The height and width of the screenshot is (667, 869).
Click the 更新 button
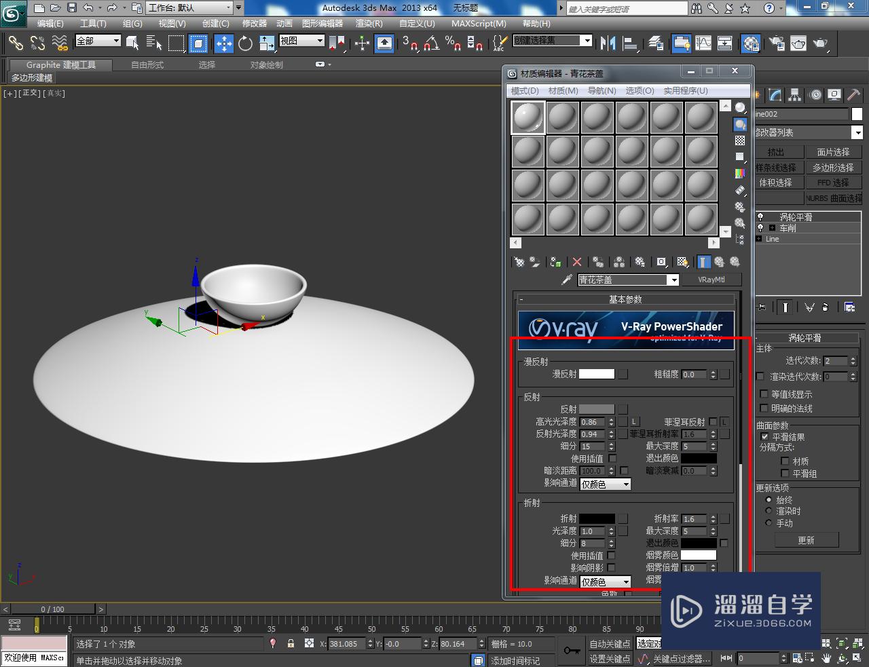pyautogui.click(x=806, y=540)
